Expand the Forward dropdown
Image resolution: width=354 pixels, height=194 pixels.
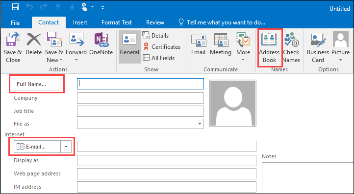[76, 60]
